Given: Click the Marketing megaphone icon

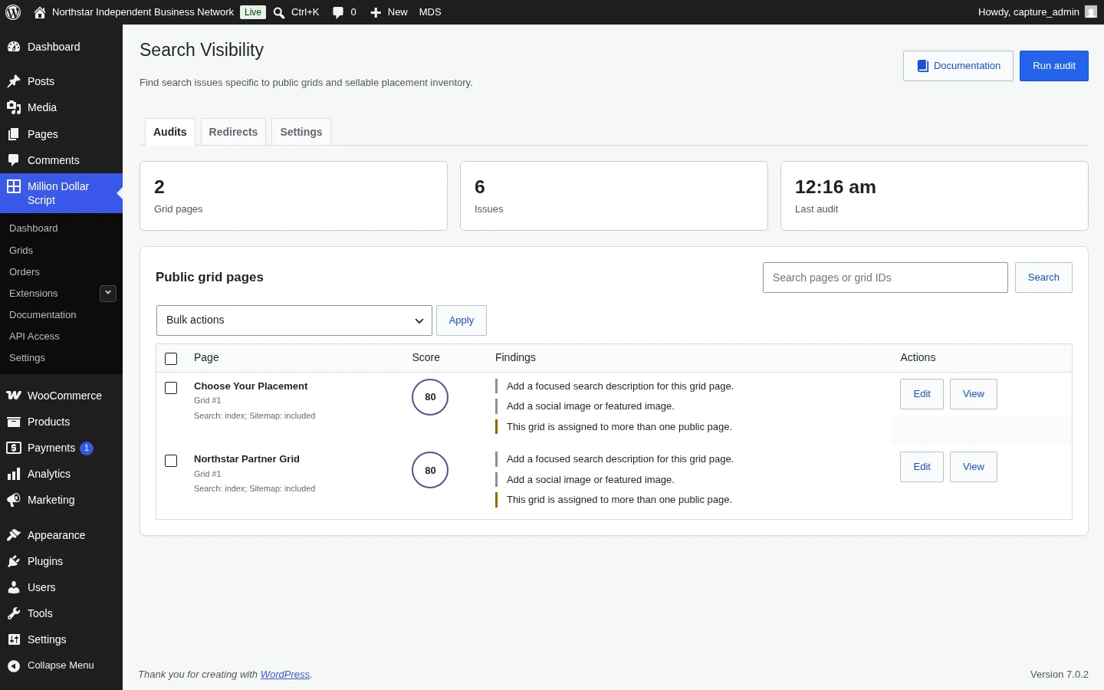Looking at the screenshot, I should pos(14,500).
